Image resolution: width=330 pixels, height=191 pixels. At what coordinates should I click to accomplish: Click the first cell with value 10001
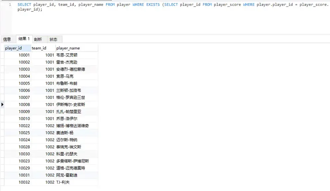pyautogui.click(x=24, y=55)
